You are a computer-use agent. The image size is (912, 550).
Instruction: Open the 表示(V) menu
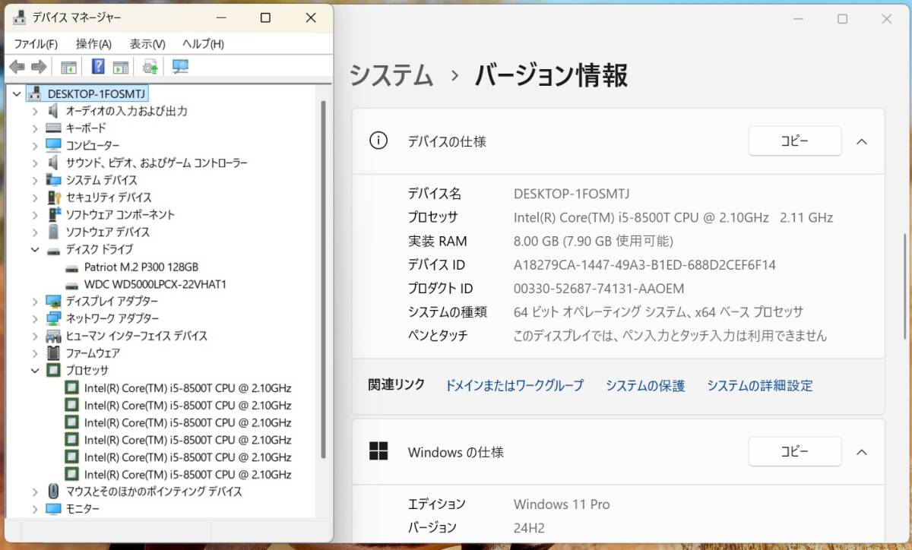pos(147,44)
